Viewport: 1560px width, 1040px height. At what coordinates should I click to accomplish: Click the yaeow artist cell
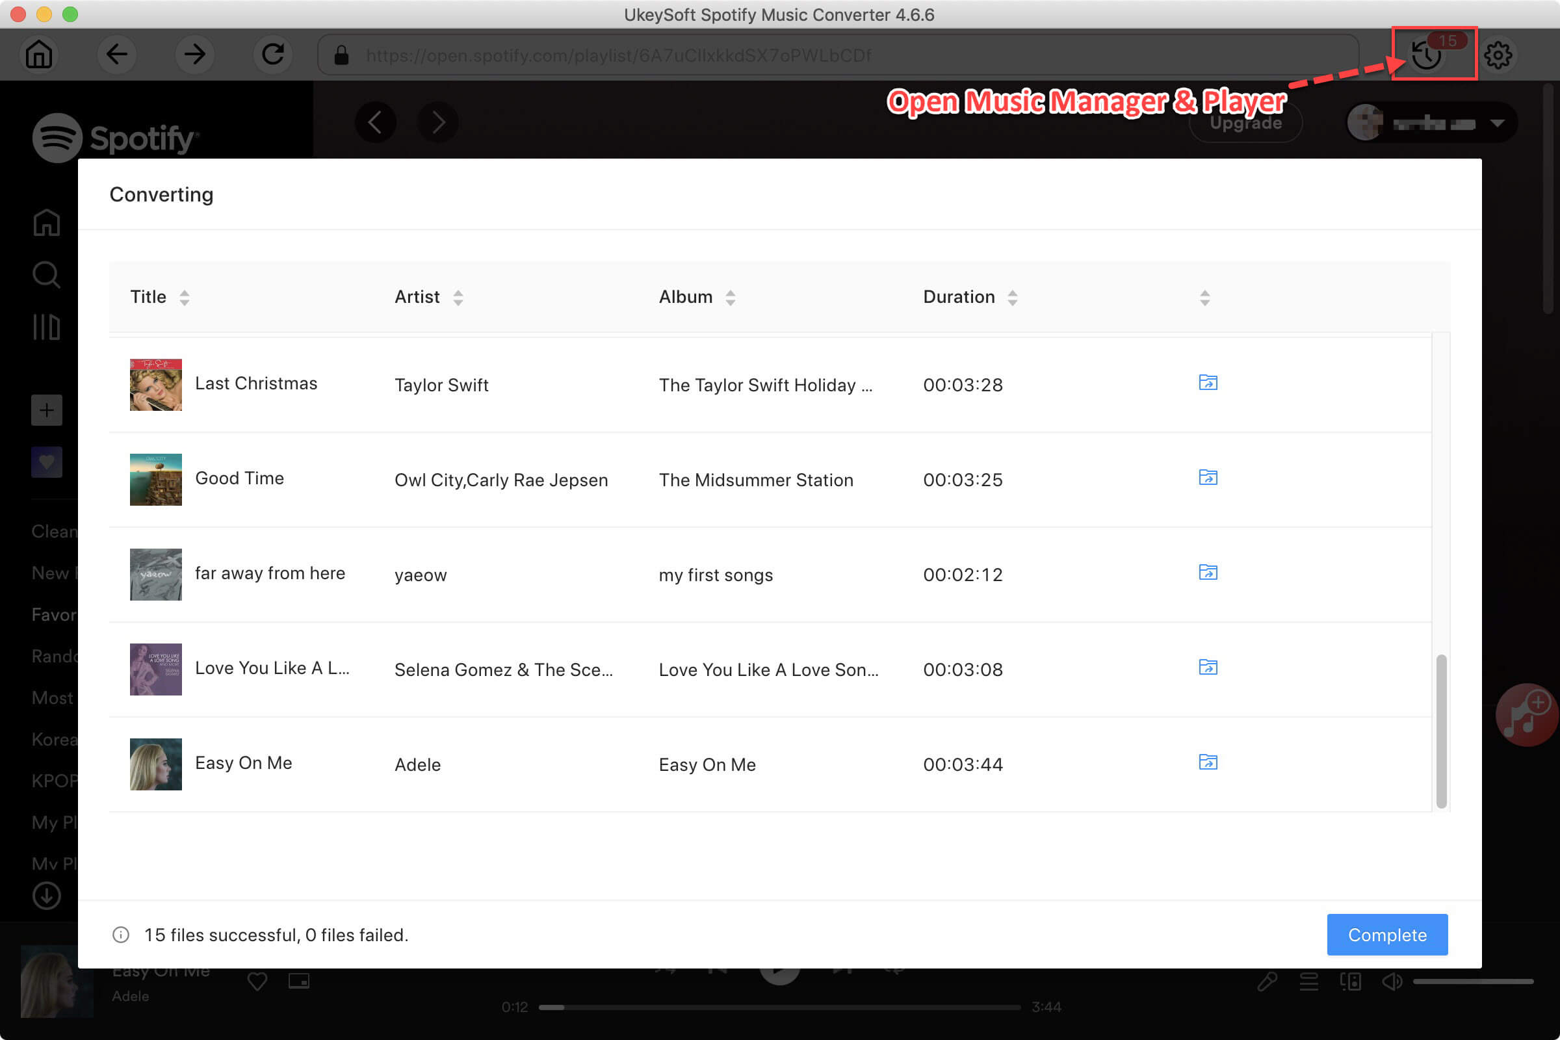tap(421, 575)
